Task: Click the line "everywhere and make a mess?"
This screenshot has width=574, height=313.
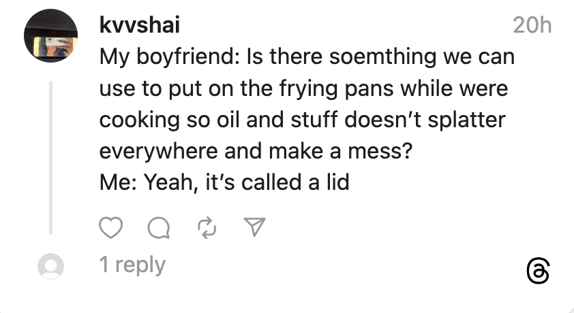Action: [256, 151]
